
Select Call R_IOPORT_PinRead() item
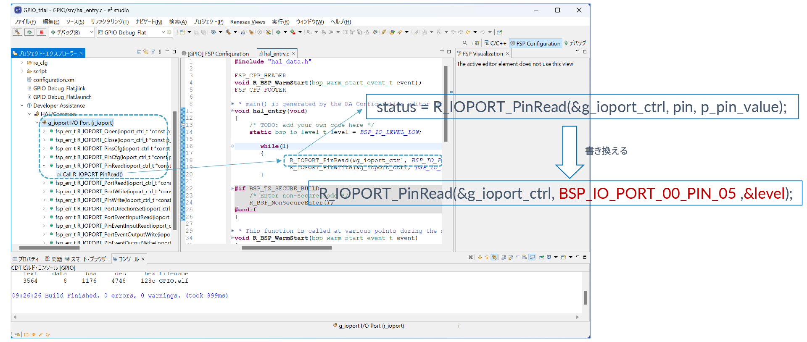[x=92, y=174]
